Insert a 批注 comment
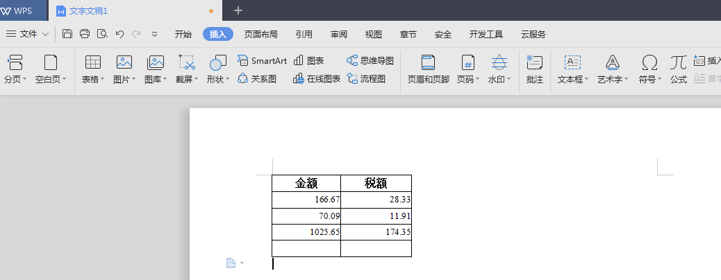The height and width of the screenshot is (280, 721). click(534, 69)
